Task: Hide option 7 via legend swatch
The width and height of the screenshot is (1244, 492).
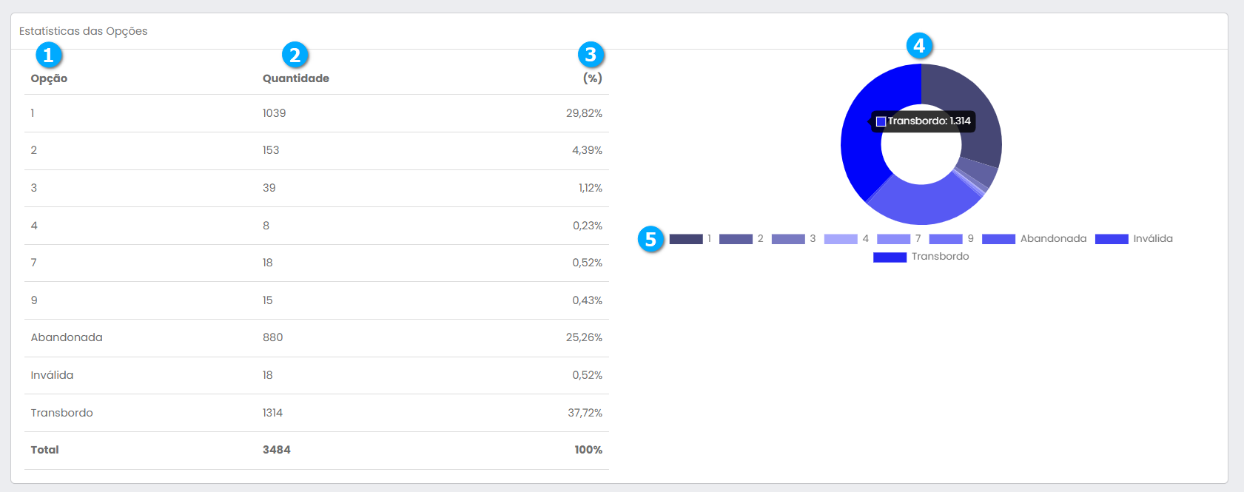Action: pos(893,239)
